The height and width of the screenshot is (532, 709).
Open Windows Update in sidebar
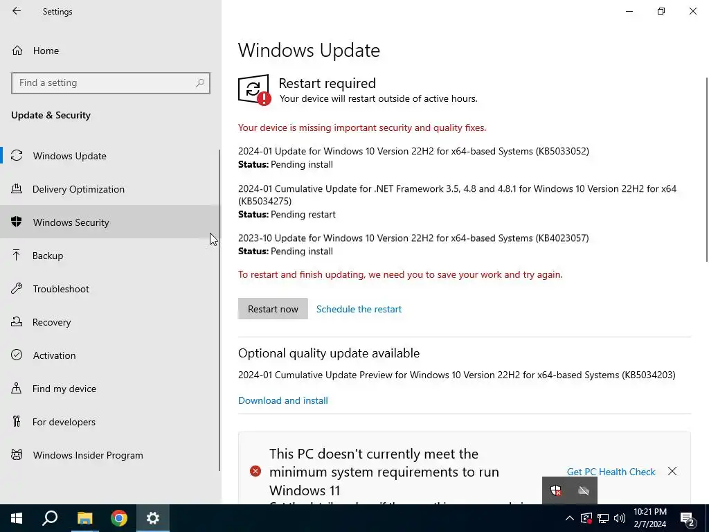coord(70,156)
